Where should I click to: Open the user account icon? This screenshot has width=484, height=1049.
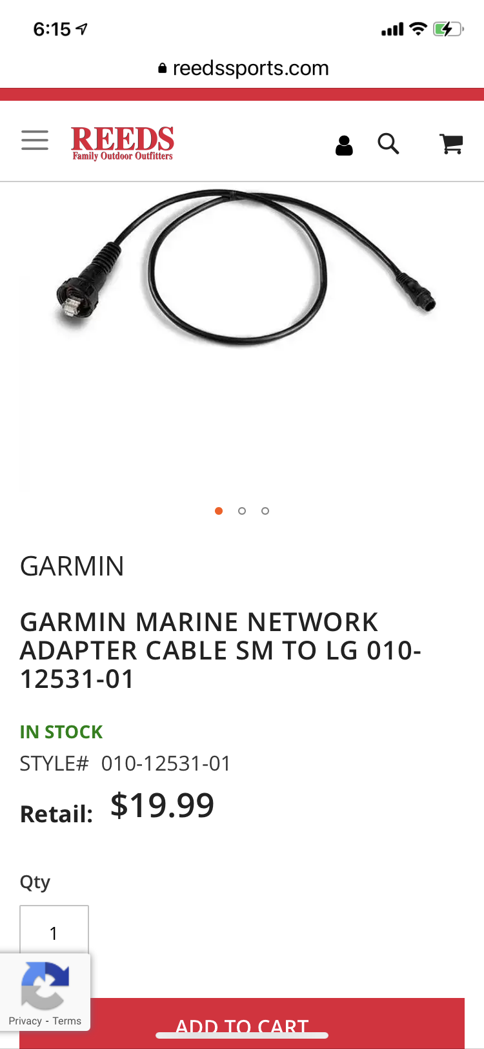pyautogui.click(x=345, y=145)
